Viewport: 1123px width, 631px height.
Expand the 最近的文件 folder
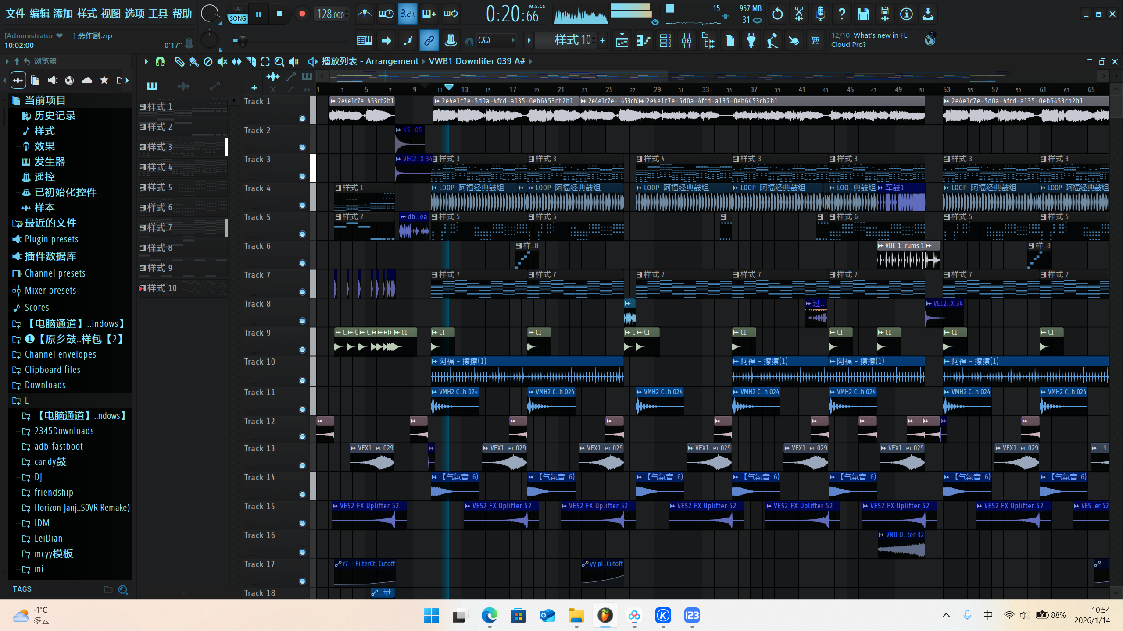coord(50,223)
